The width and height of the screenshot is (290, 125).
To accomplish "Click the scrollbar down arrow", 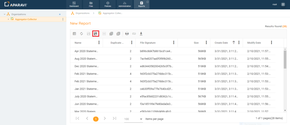I will tap(285, 110).
